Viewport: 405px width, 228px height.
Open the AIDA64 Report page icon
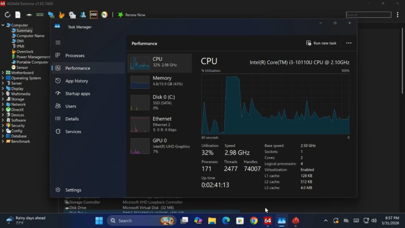pos(18,15)
